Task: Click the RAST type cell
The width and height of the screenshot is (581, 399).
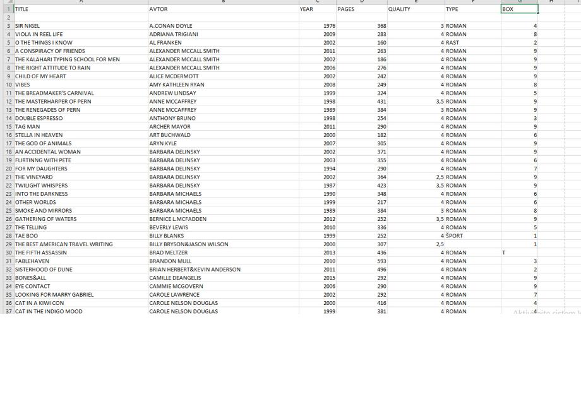Action: 472,43
